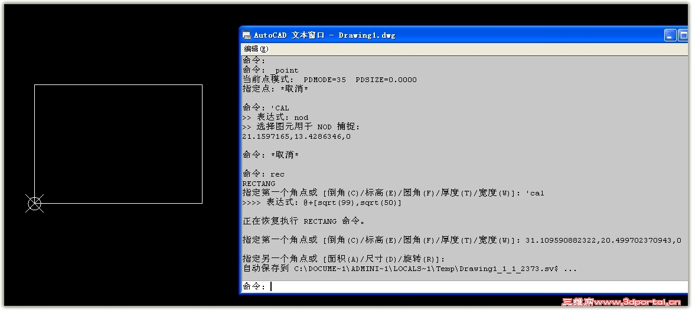The width and height of the screenshot is (692, 310).
Task: Click the '选择图元用于 NOD 捕捉' line
Action: click(301, 127)
